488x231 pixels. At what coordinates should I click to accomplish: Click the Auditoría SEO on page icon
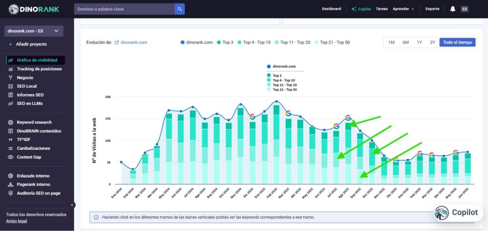[x=10, y=193]
